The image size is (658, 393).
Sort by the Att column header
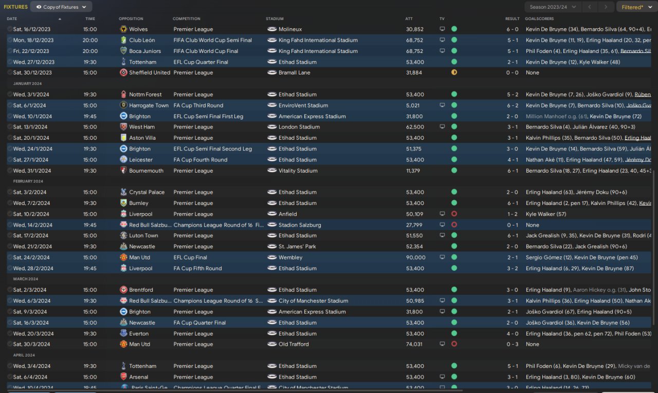(409, 19)
